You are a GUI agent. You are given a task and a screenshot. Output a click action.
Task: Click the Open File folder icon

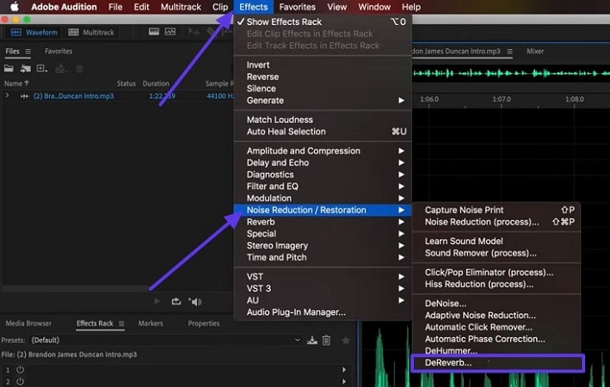click(9, 69)
